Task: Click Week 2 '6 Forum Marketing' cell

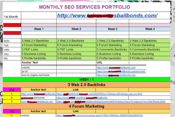Action: tap(76, 45)
